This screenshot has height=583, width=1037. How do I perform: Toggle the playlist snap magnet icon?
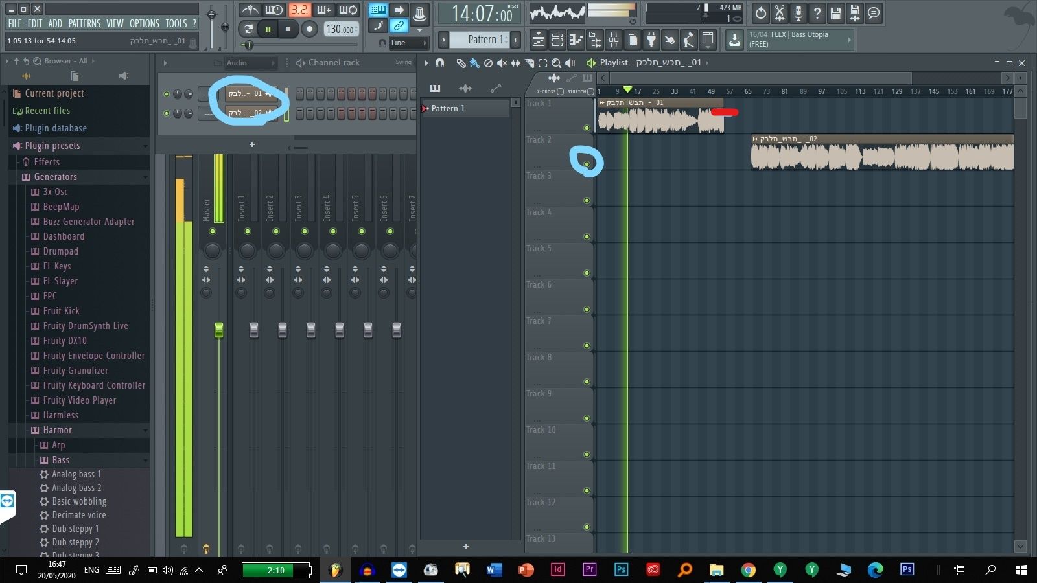click(440, 63)
